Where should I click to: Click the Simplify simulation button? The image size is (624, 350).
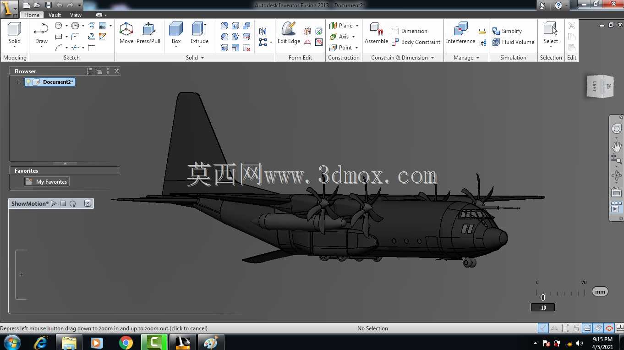click(x=507, y=31)
